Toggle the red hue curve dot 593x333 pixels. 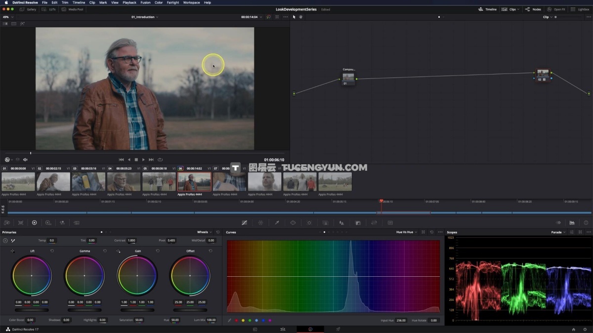(236, 321)
